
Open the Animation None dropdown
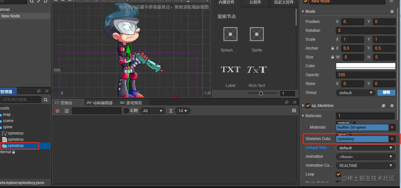(x=365, y=157)
